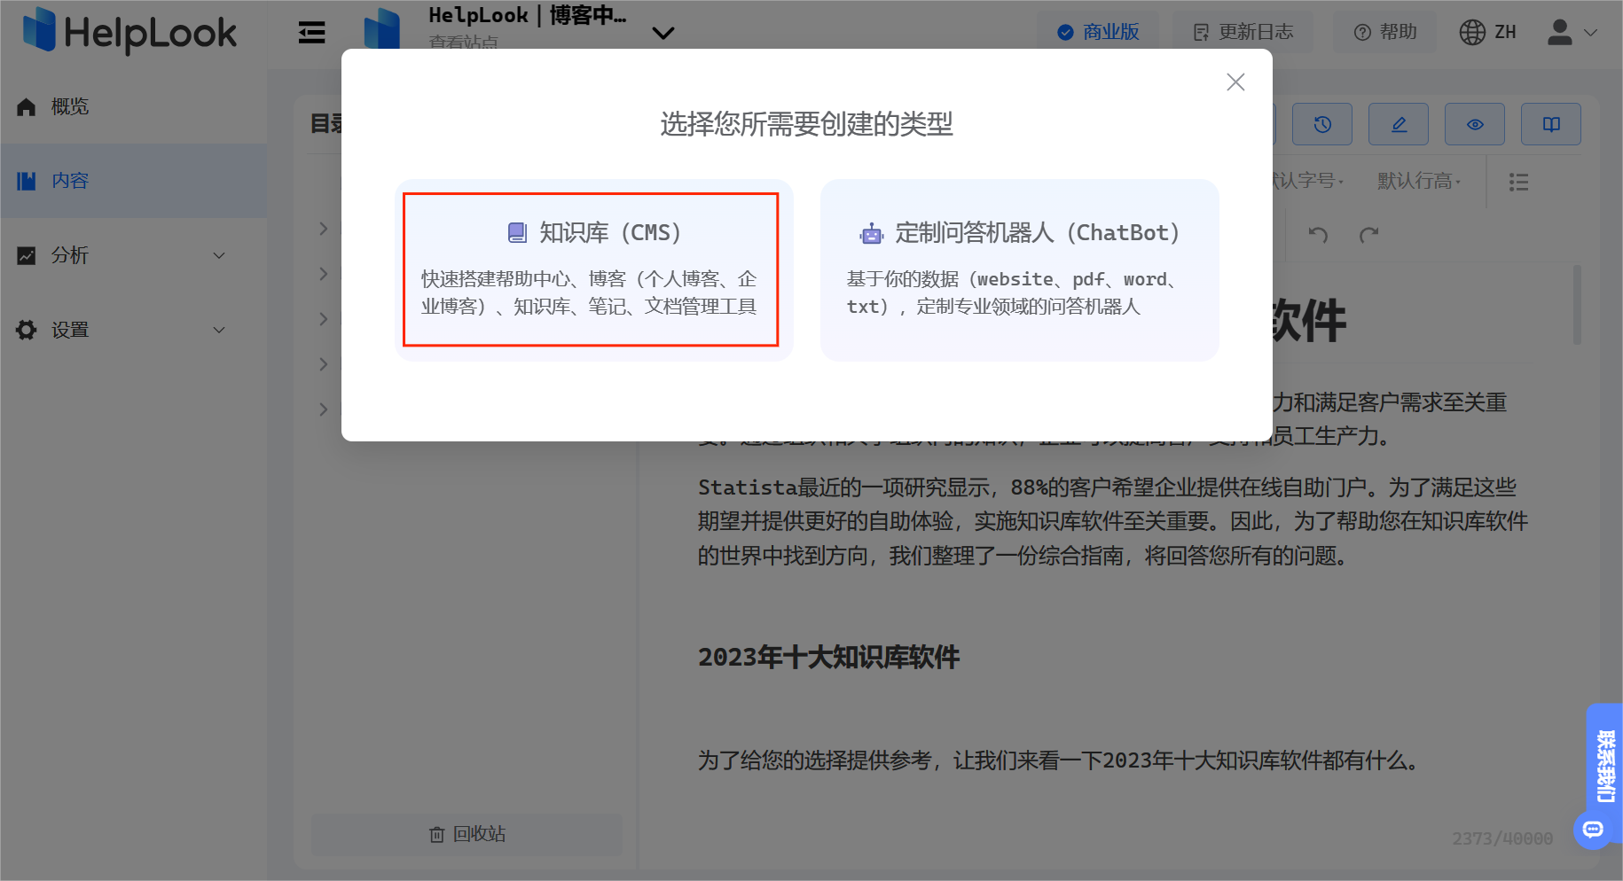Select the pencil edit icon in toolbar
This screenshot has height=881, width=1623.
pos(1399,124)
